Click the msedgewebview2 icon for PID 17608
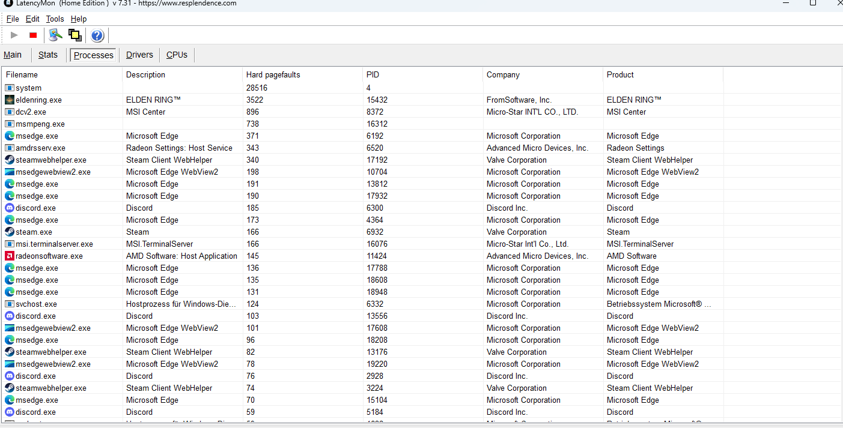Screen dimensions: 843x428 [x=10, y=328]
